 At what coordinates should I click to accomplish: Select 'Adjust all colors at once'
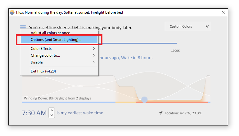(x=59, y=33)
